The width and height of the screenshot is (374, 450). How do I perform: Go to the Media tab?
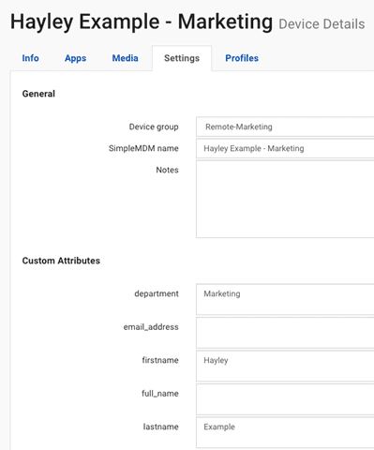tap(125, 58)
